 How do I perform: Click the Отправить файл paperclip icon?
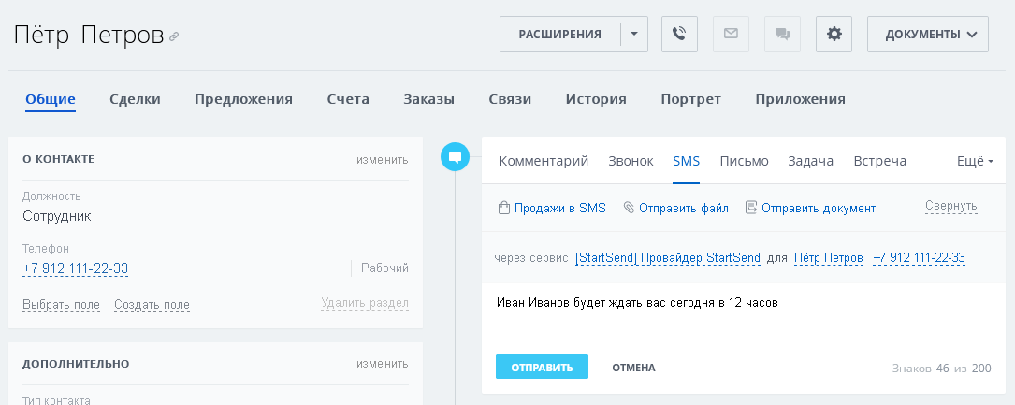click(629, 208)
